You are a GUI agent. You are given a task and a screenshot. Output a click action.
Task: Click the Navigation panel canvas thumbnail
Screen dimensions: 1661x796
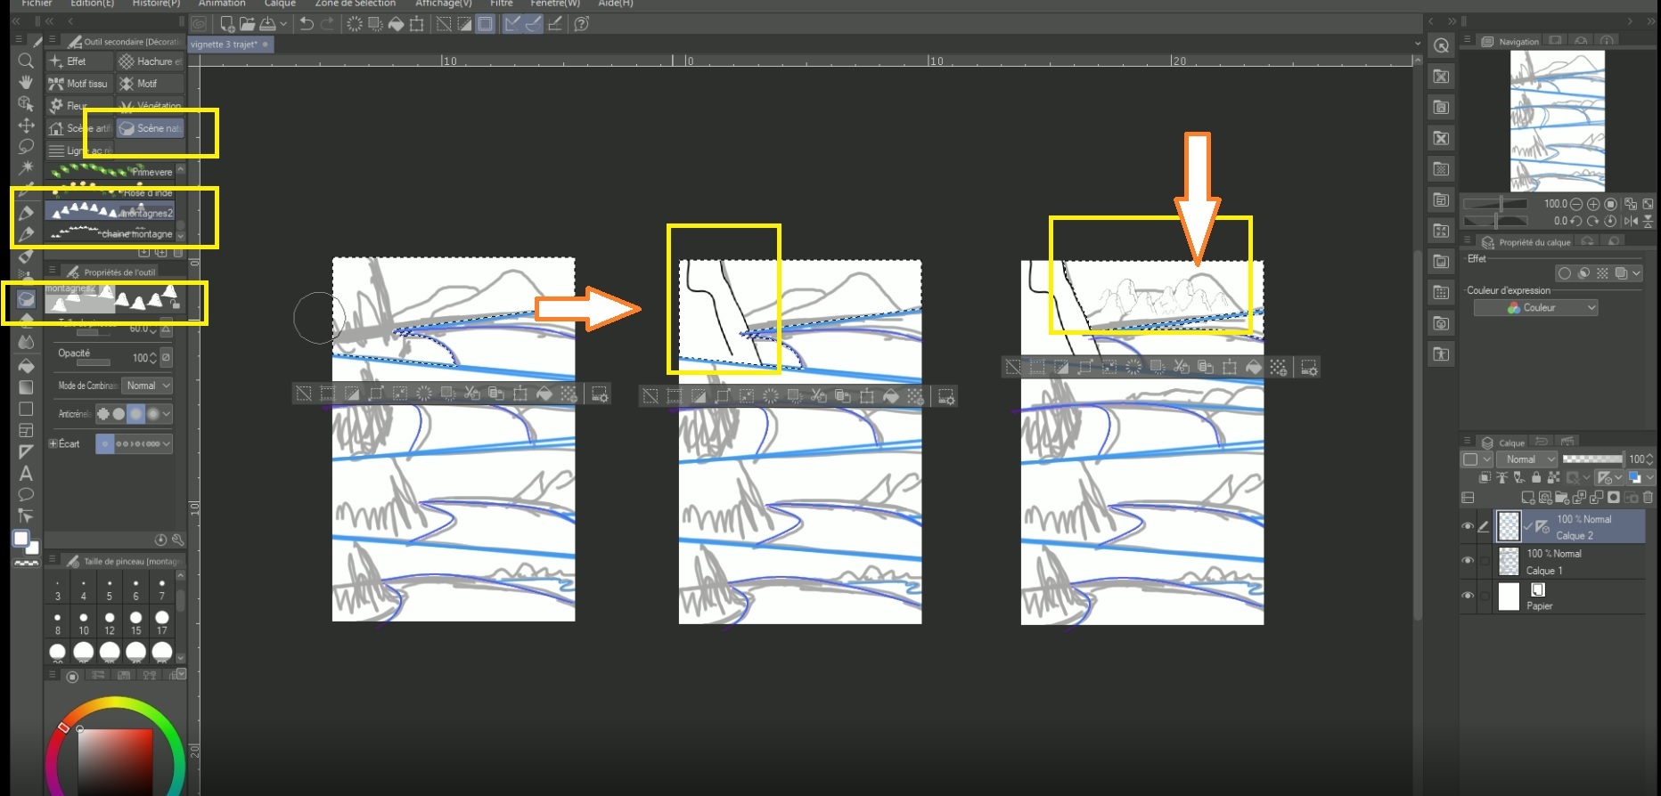1558,120
